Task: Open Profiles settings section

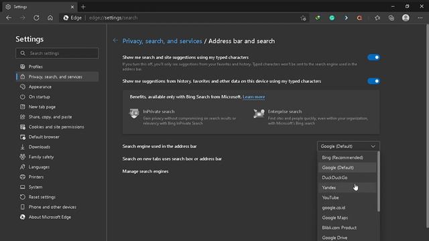Action: pyautogui.click(x=57, y=67)
